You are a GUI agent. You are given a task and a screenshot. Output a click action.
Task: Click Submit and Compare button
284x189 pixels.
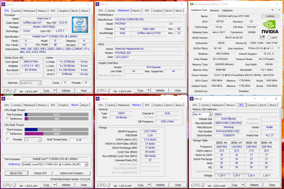(71, 173)
